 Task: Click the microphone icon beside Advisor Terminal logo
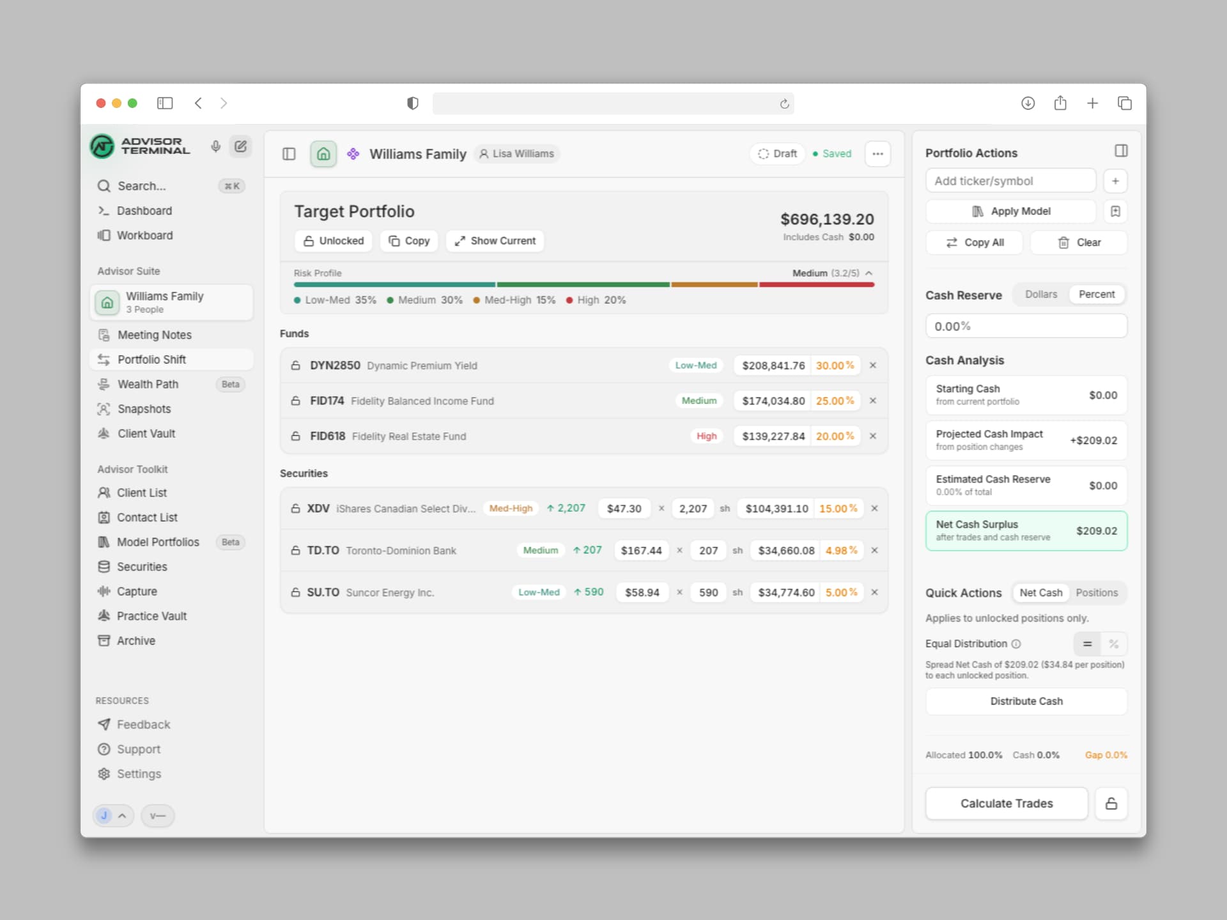coord(216,146)
